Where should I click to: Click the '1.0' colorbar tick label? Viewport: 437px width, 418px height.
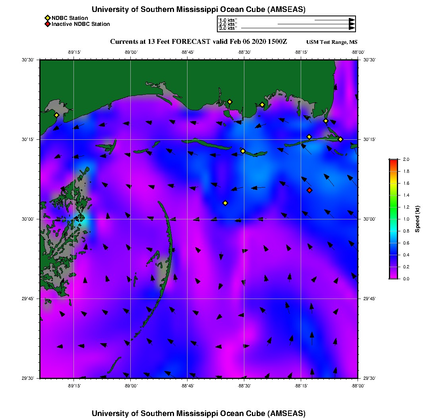406,219
